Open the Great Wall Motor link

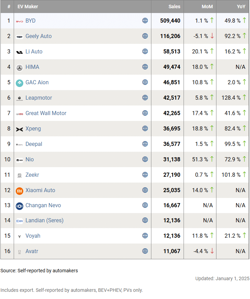click(x=46, y=113)
